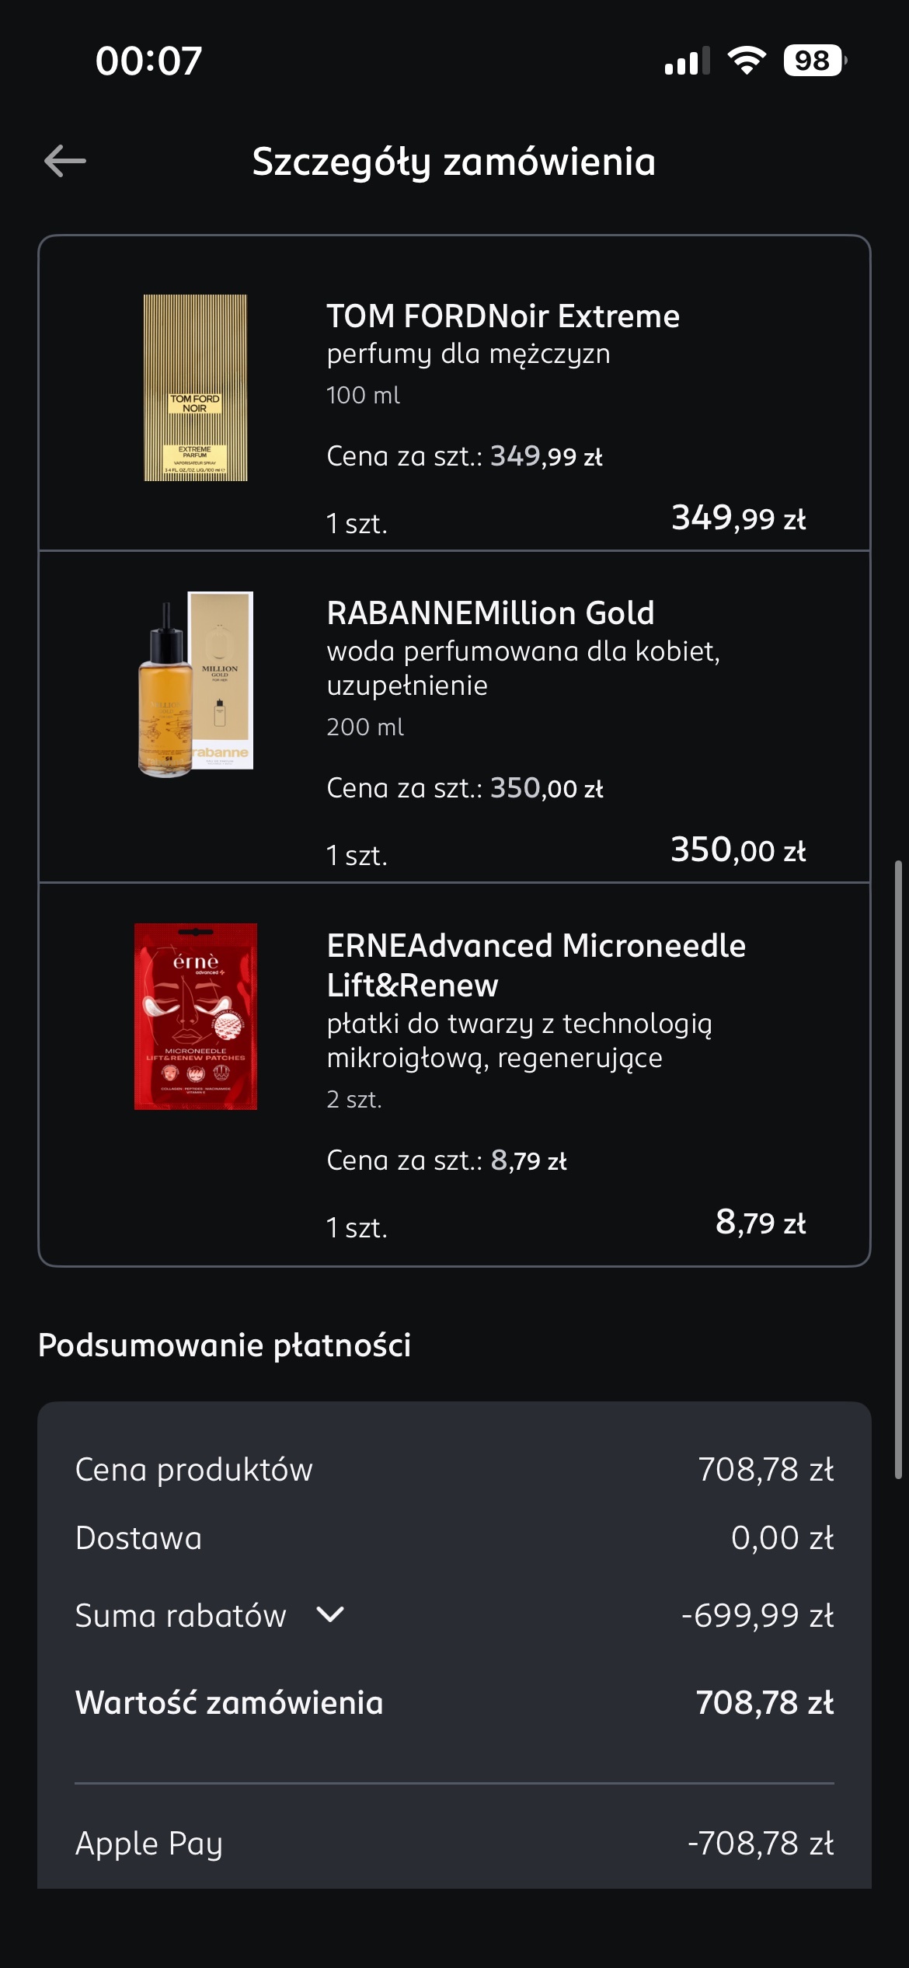This screenshot has width=909, height=1968.
Task: Click the vertical scrollbar on the right
Action: (898, 1166)
